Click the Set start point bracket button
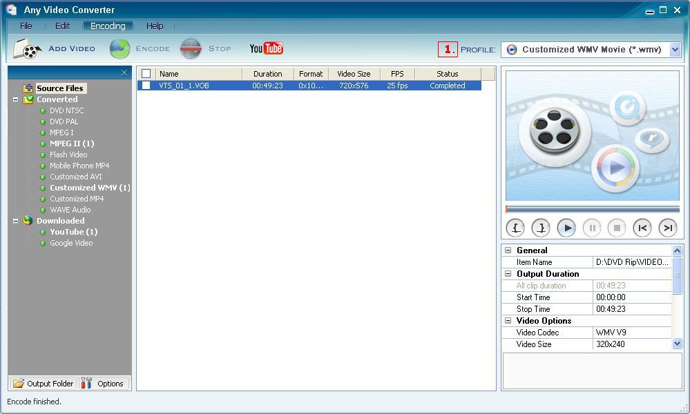690x414 pixels. point(515,228)
